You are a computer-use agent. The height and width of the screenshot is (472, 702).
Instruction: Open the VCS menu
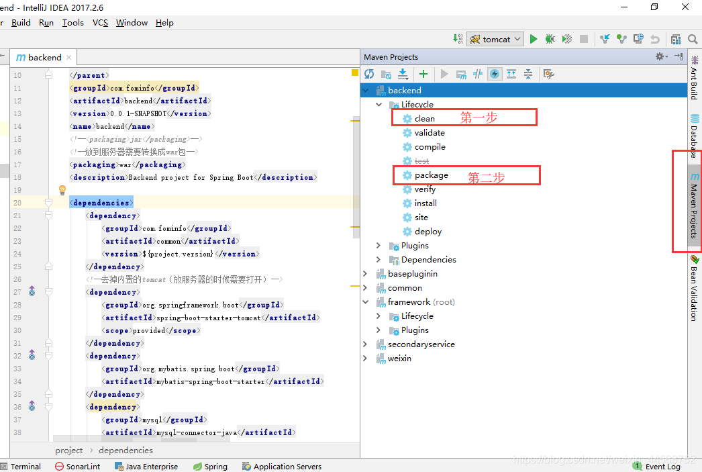pos(100,22)
